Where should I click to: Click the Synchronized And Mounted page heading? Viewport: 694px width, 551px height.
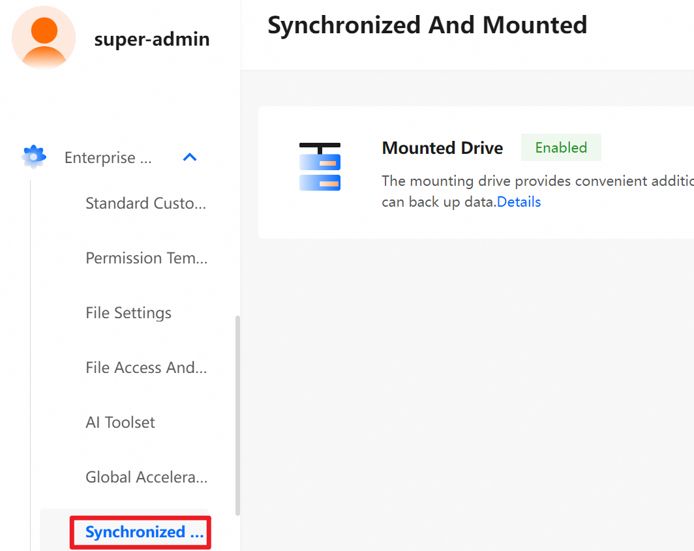click(x=427, y=25)
